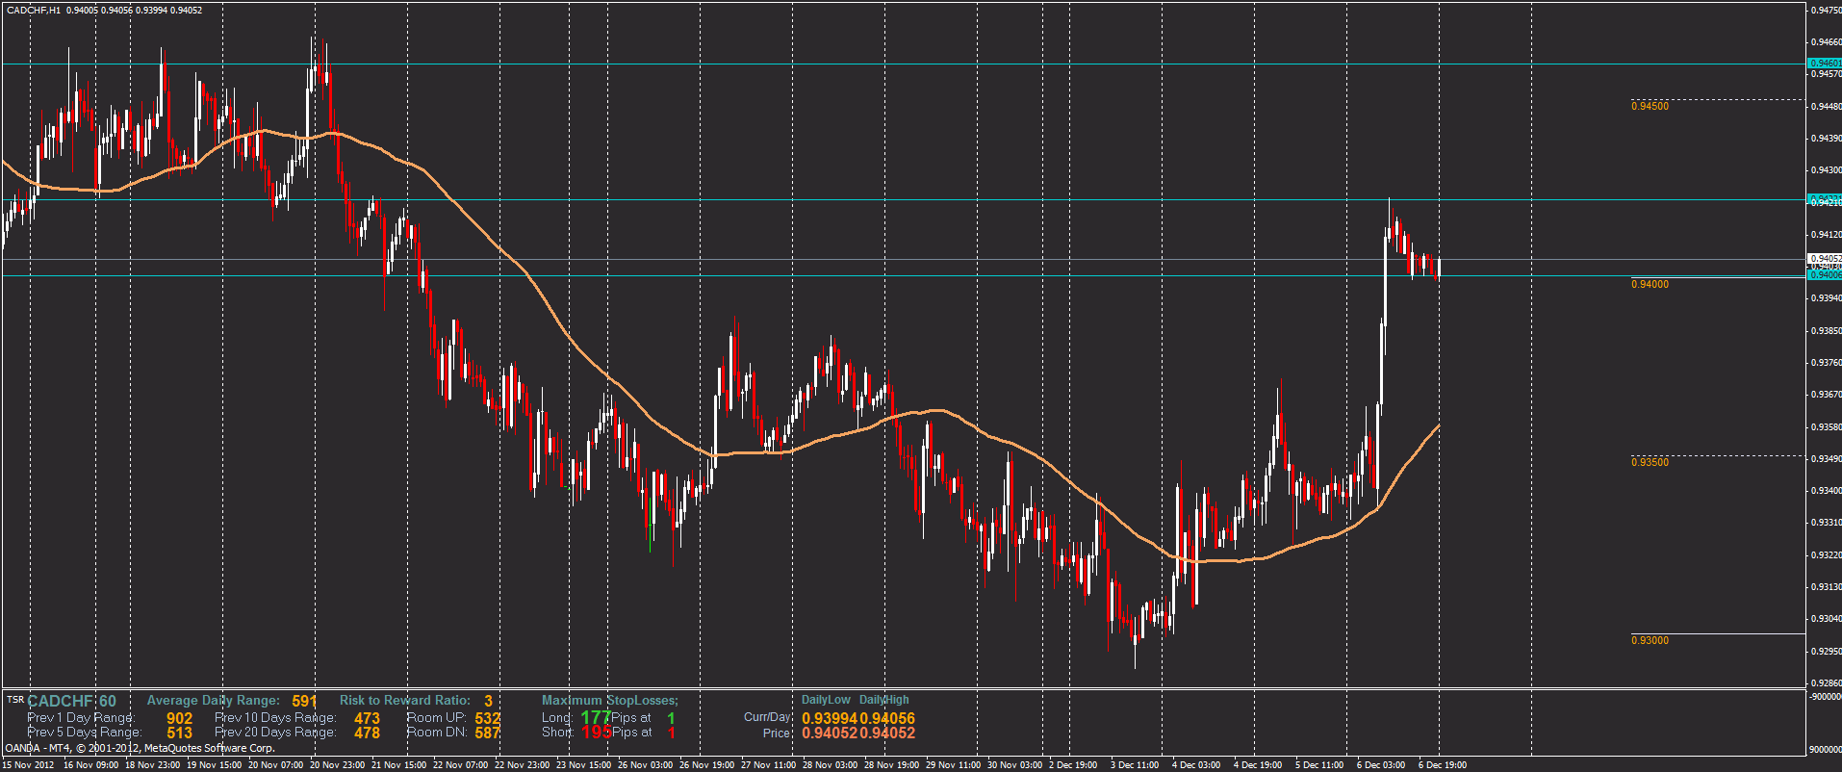Click the cyan 0.94601 price tag
This screenshot has width=1842, height=772.
(1825, 64)
